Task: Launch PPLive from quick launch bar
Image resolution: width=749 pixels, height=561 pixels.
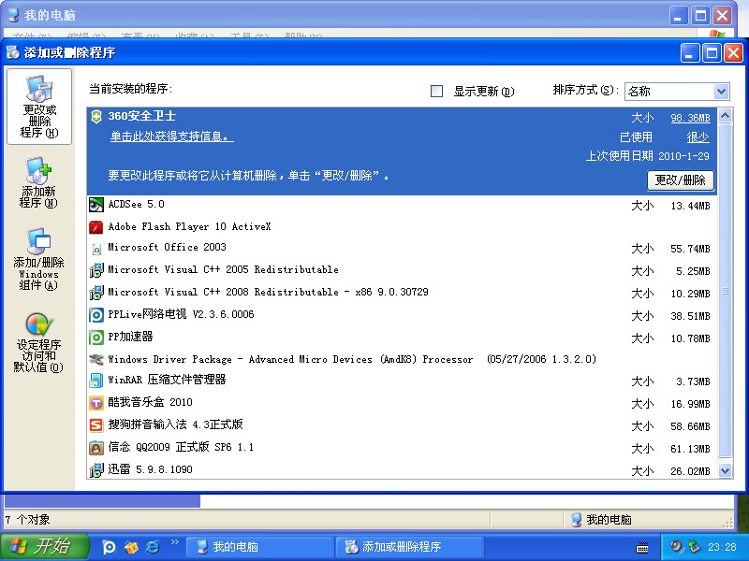Action: [109, 547]
